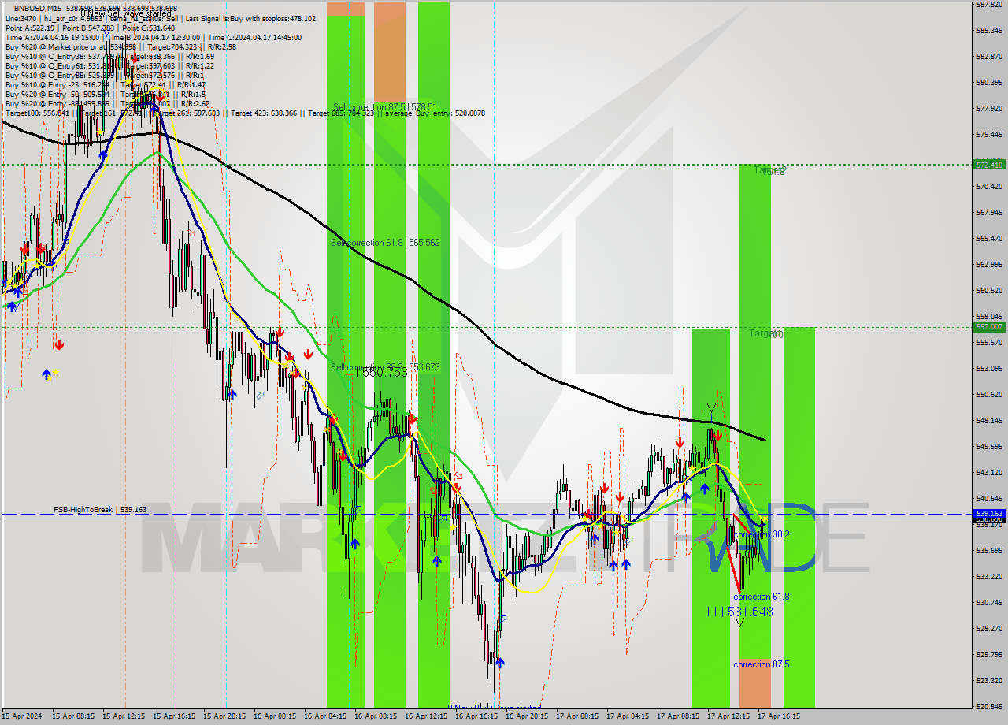Image resolution: width=1008 pixels, height=725 pixels.
Task: Select the 525.795 price axis value
Action: point(989,654)
